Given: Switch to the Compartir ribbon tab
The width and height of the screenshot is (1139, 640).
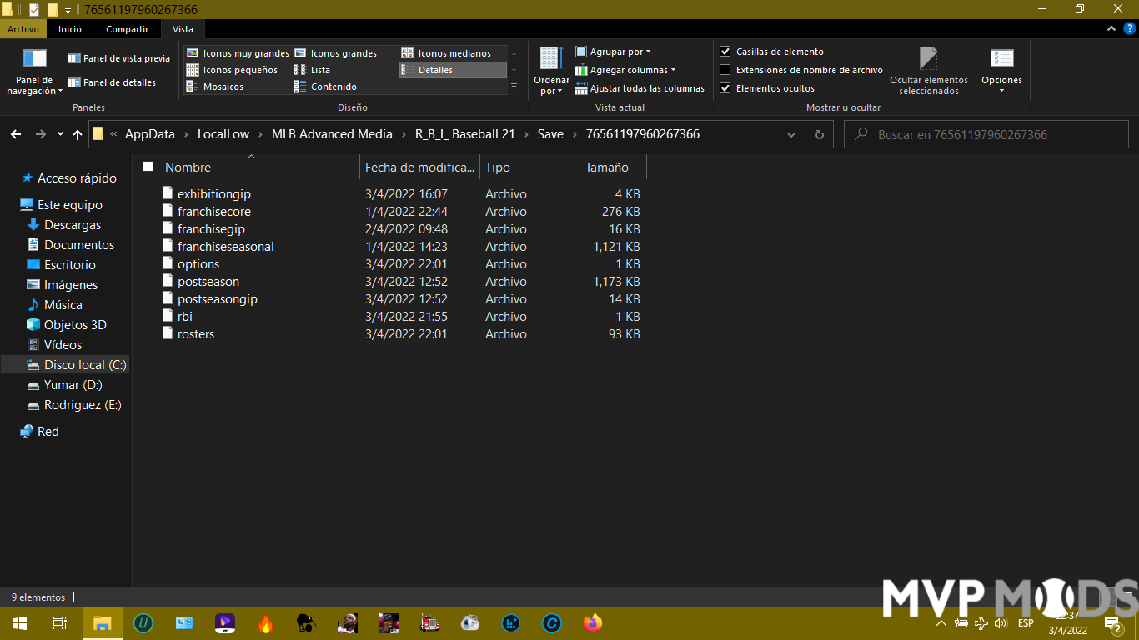Looking at the screenshot, I should click(127, 29).
